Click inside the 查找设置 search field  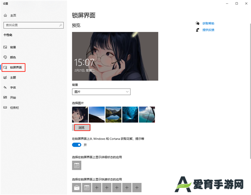click(33, 25)
